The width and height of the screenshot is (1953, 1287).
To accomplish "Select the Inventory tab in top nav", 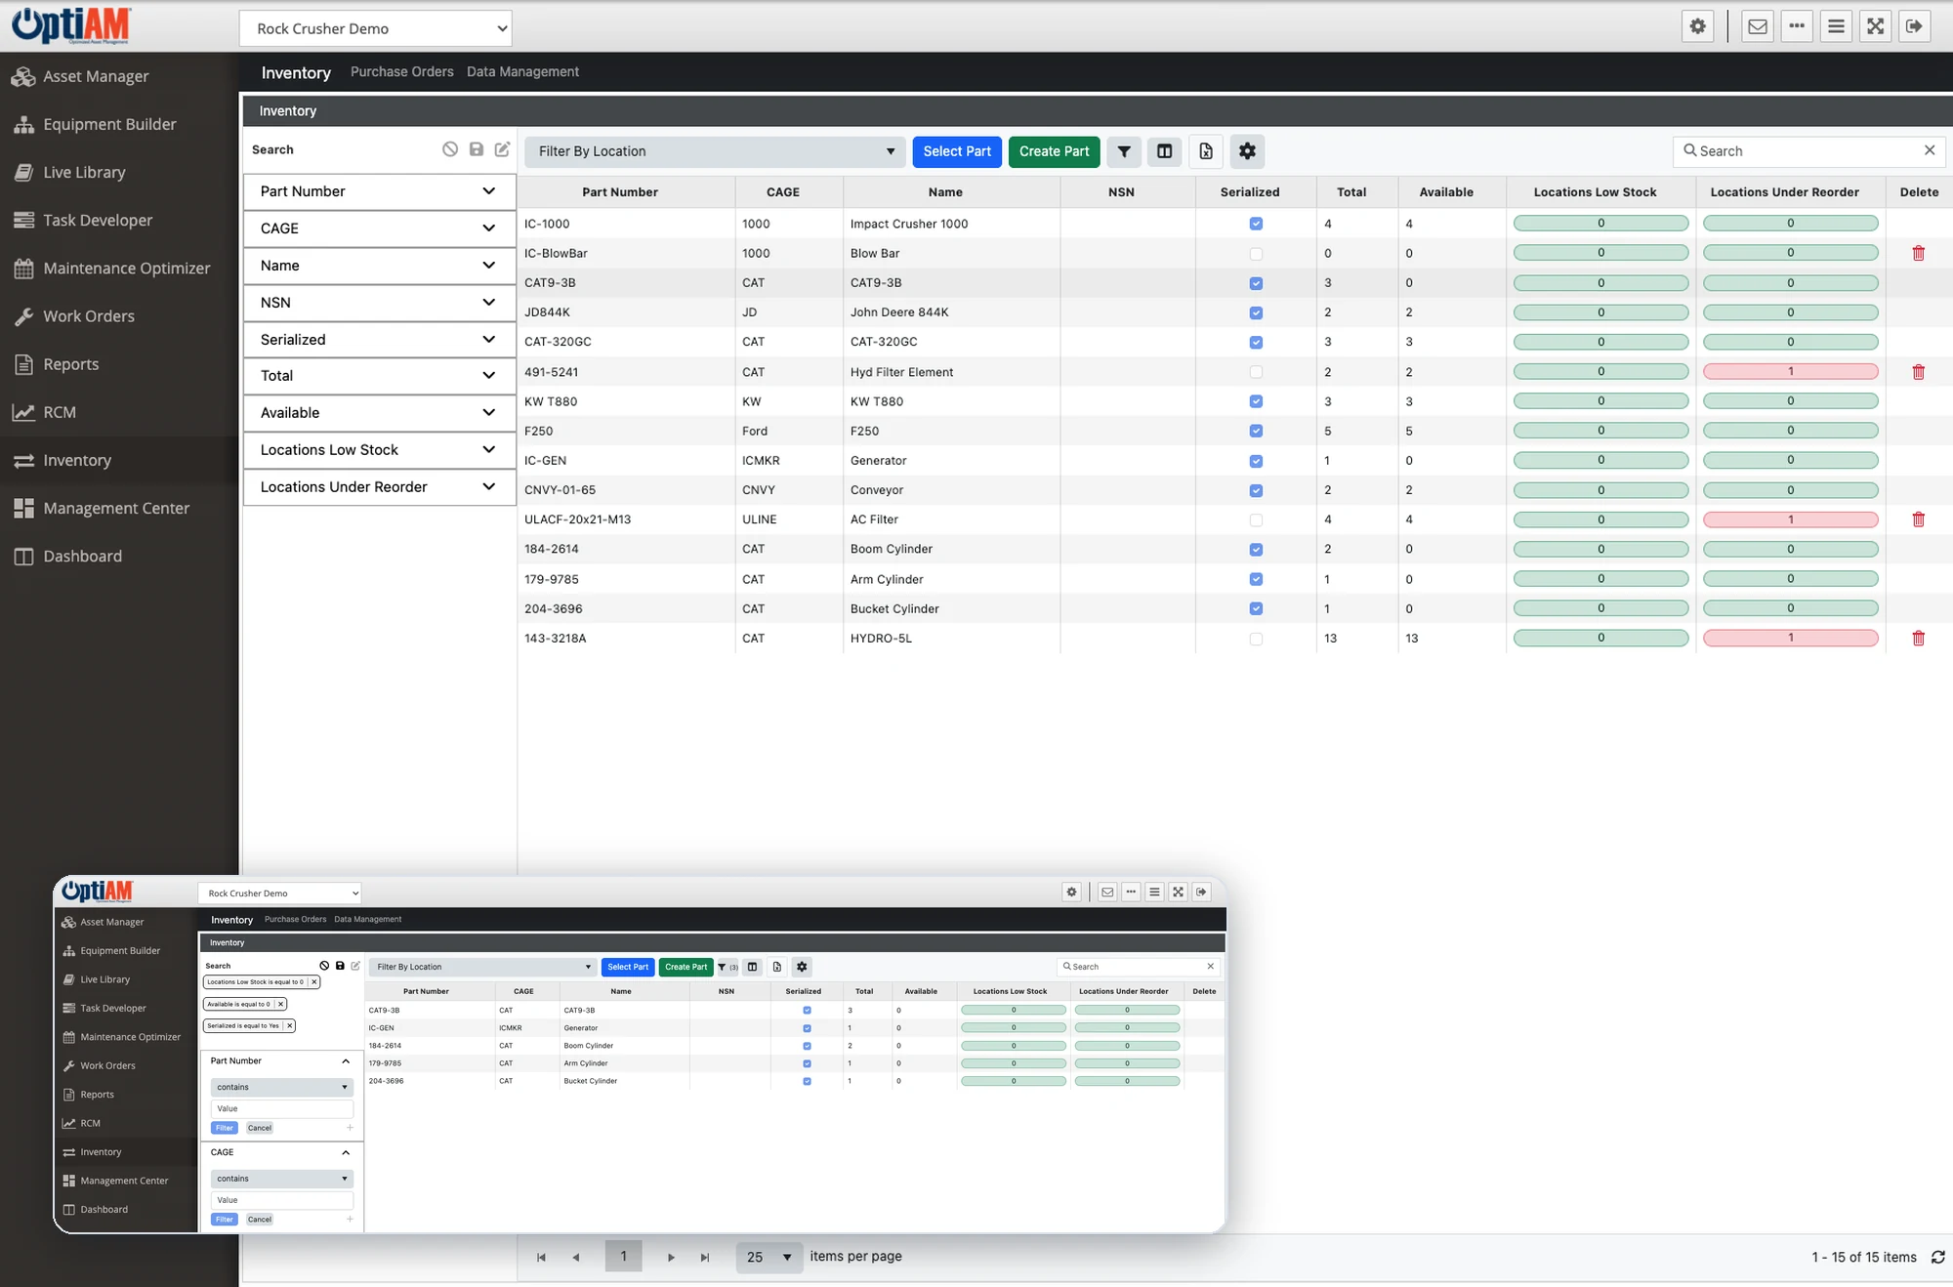I will [296, 73].
